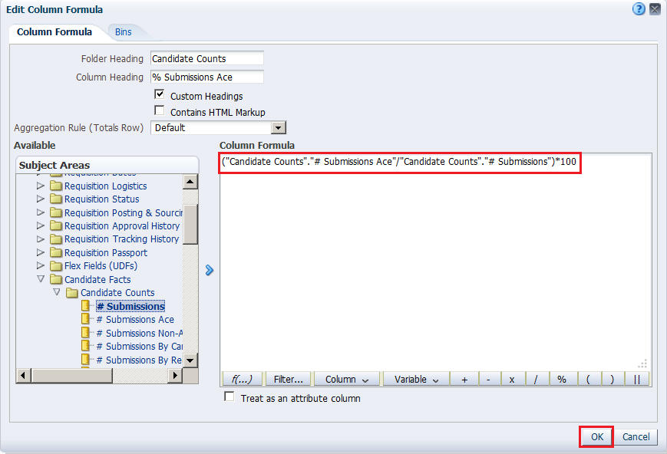Click the # Submissions Non-A column icon

pyautogui.click(x=85, y=333)
